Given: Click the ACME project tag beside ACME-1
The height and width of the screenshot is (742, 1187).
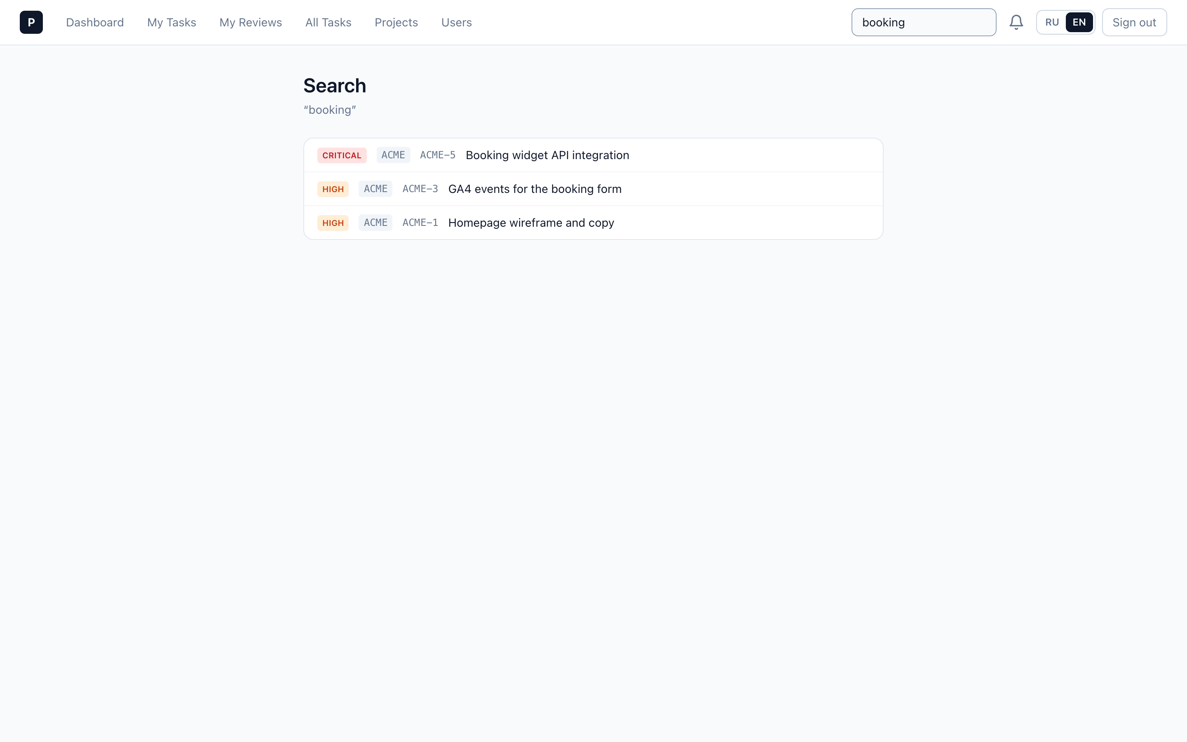Looking at the screenshot, I should tap(375, 223).
